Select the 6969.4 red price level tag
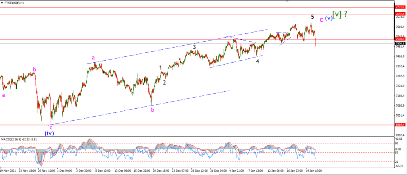Viewport: 407px width, 175px height. (x=399, y=125)
